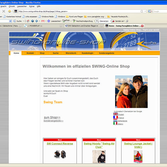Open the Übersetzen dropdown arrow

[x=110, y=21]
